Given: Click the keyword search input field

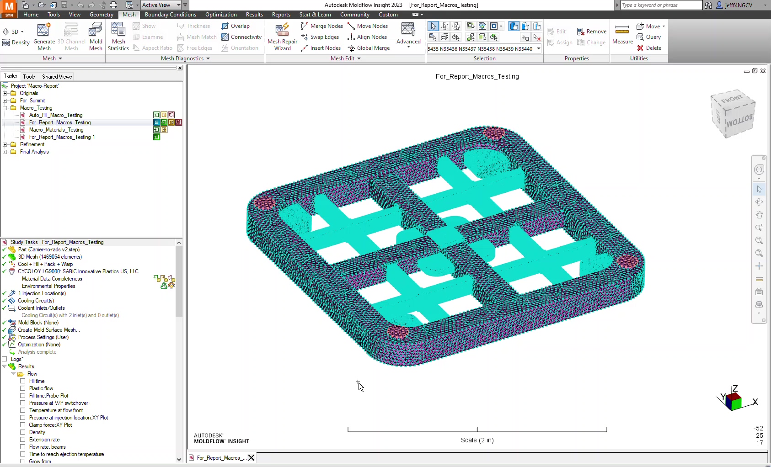Looking at the screenshot, I should [x=660, y=5].
